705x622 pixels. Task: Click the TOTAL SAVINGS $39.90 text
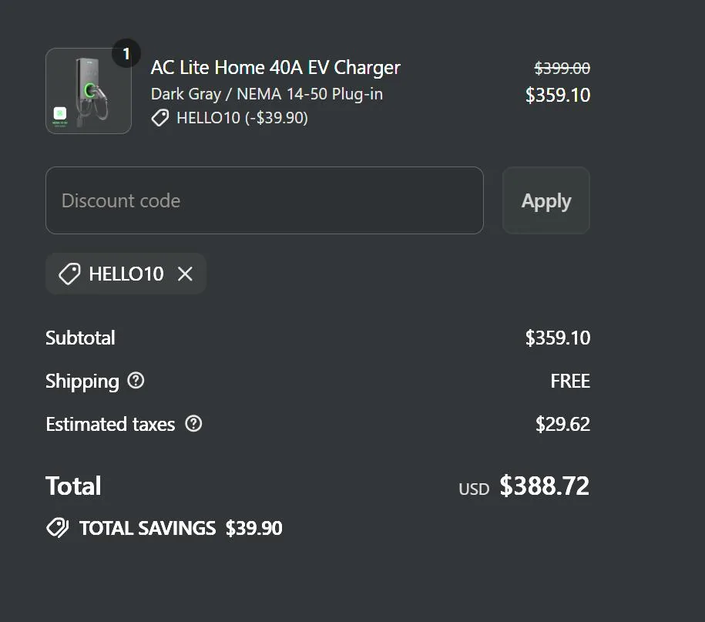point(180,528)
